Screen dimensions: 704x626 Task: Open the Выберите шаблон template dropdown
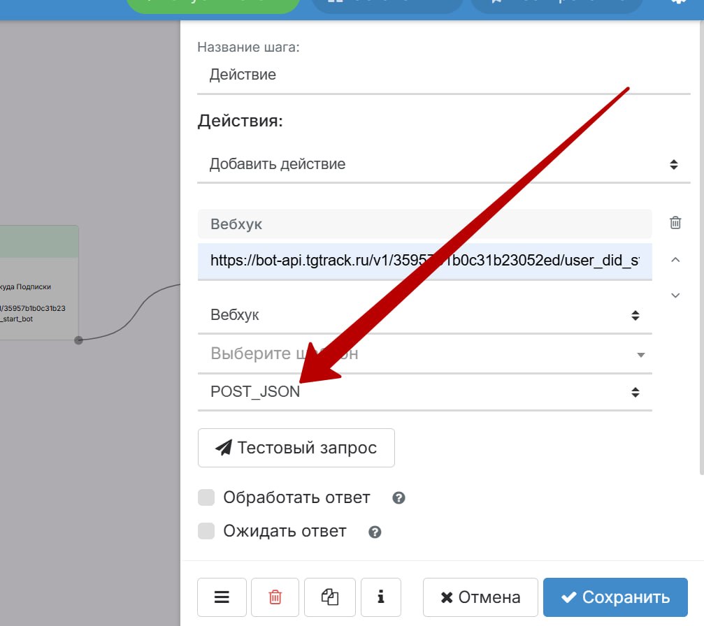[x=424, y=354]
